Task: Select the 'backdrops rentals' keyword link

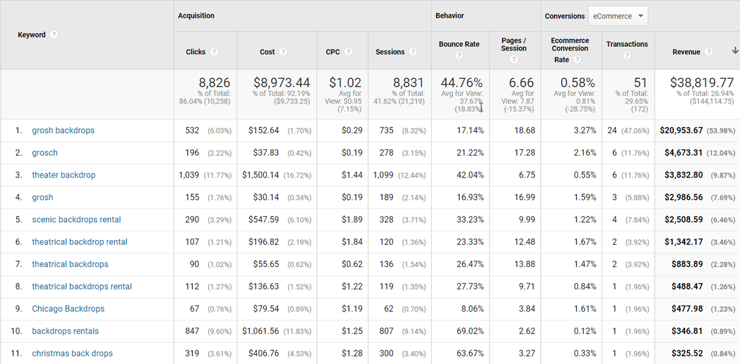Action: (65, 331)
